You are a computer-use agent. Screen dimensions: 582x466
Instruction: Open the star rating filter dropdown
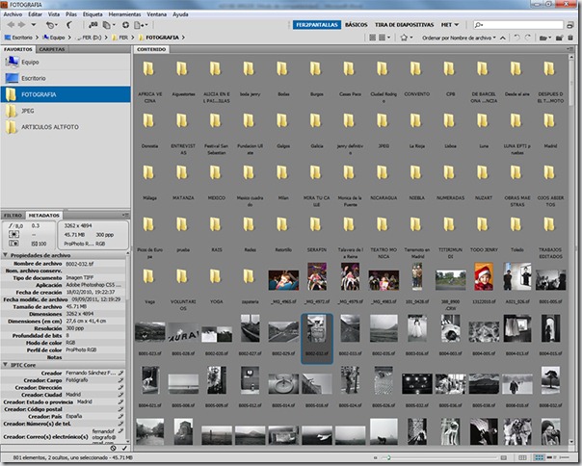(x=406, y=38)
